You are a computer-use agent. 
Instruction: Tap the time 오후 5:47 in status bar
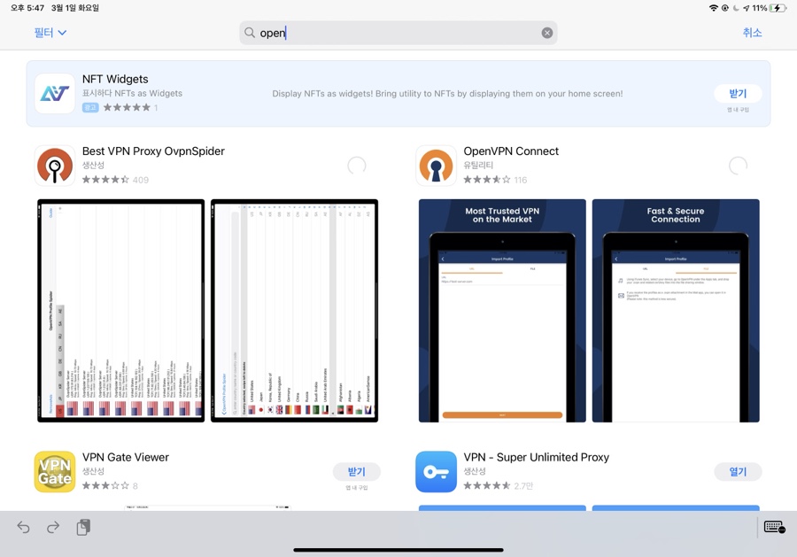(x=27, y=8)
